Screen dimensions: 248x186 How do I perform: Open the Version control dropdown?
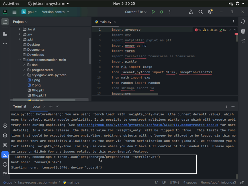coord(55,12)
